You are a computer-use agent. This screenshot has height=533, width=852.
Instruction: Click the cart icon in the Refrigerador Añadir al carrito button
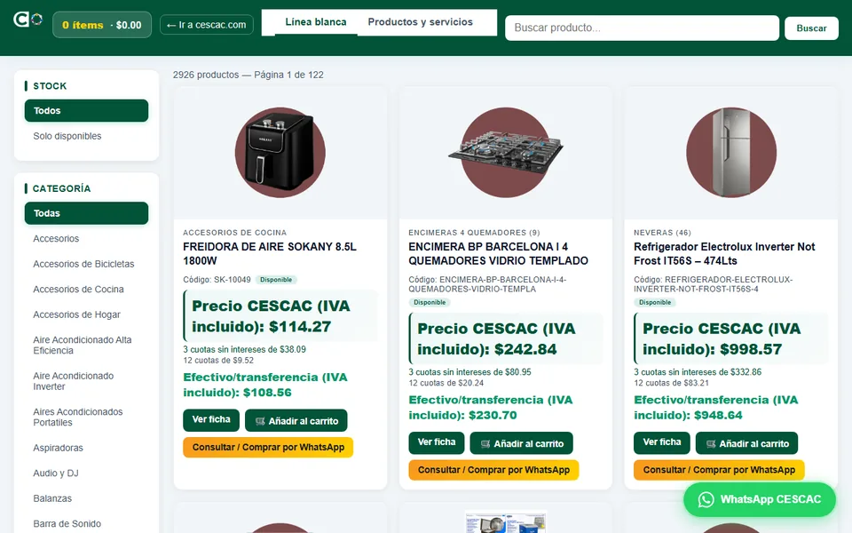point(711,444)
